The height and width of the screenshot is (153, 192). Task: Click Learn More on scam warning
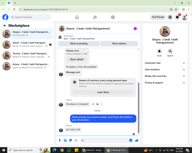coord(103,92)
